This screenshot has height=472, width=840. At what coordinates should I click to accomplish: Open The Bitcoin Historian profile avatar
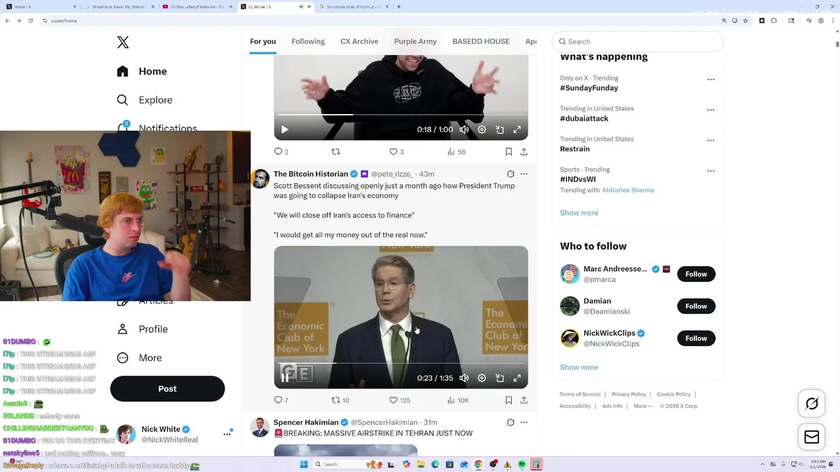[260, 178]
